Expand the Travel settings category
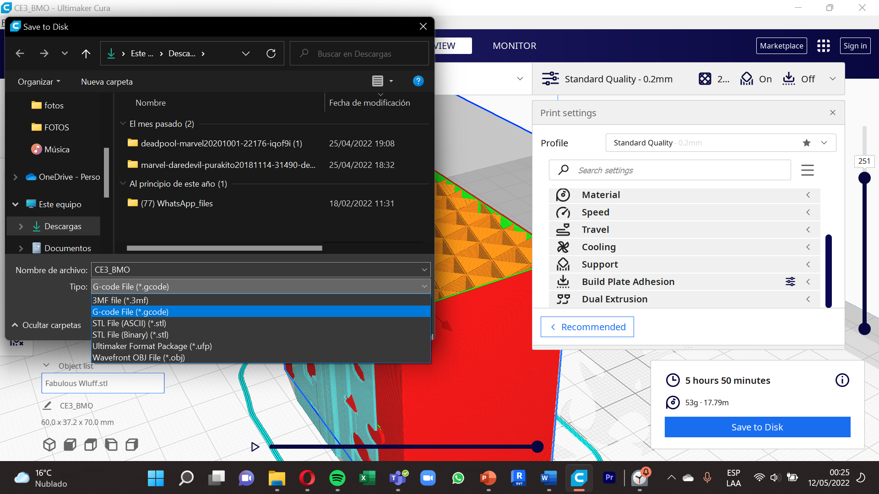879x494 pixels. [684, 230]
